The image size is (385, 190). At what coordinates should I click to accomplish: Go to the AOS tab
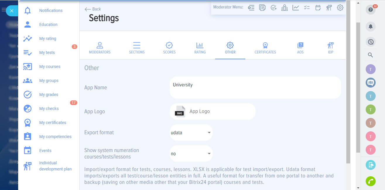pos(300,48)
